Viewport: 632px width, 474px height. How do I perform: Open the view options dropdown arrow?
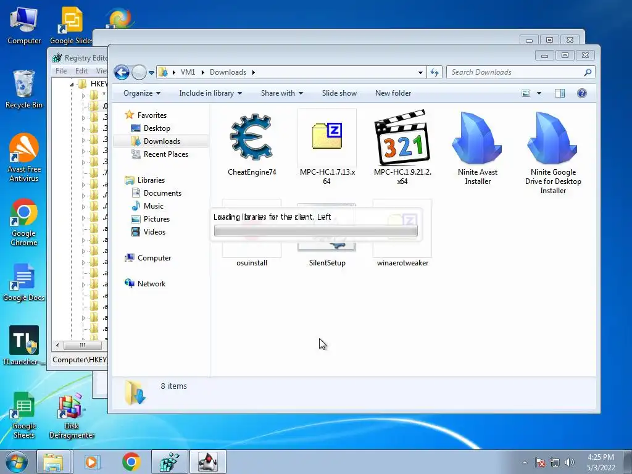539,94
